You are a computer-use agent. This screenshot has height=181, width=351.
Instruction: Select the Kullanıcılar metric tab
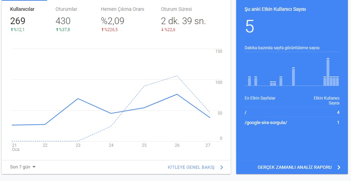[22, 19]
